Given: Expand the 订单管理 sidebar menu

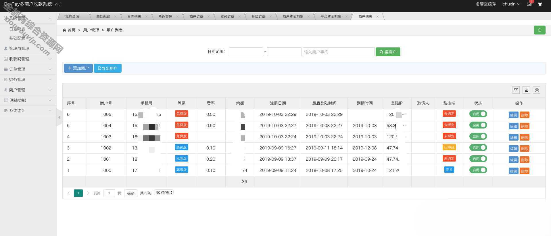Looking at the screenshot, I should click(28, 69).
